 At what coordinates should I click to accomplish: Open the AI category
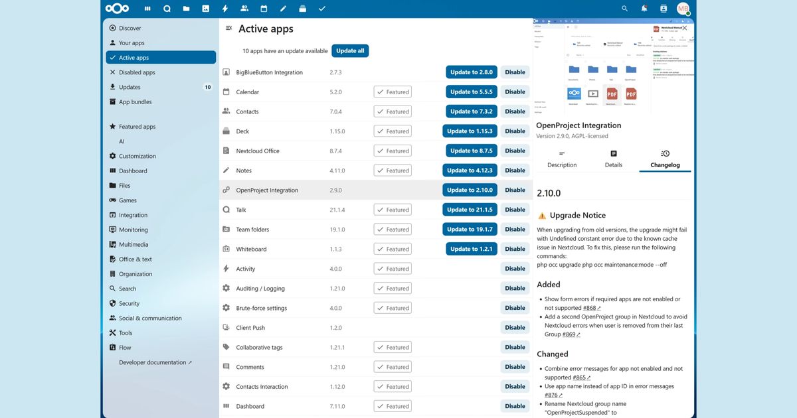(161, 141)
